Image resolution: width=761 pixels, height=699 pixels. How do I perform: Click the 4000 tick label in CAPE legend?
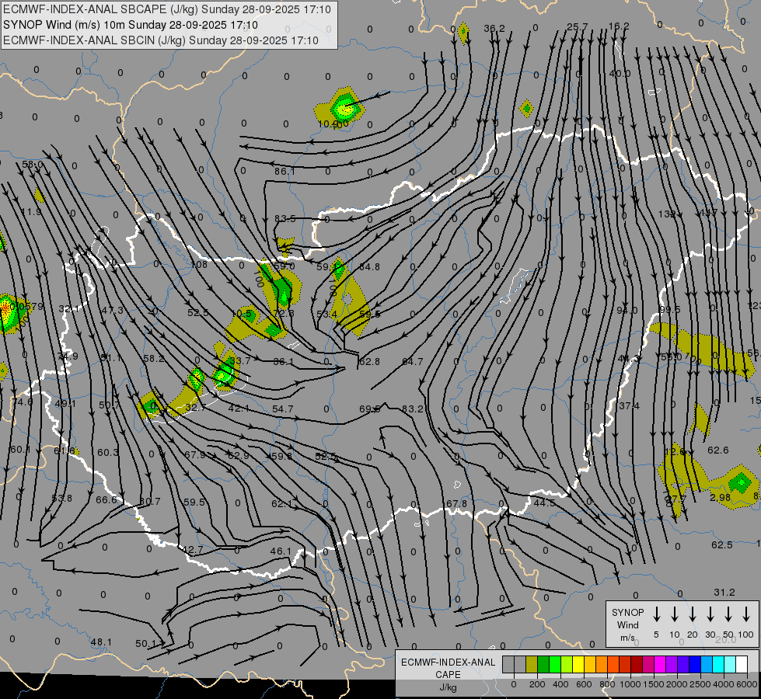coord(724,684)
